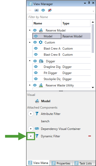Screen dimensions: 96x166
Task: Click the Dependency Visual Container link icon
Action: coord(37,129)
